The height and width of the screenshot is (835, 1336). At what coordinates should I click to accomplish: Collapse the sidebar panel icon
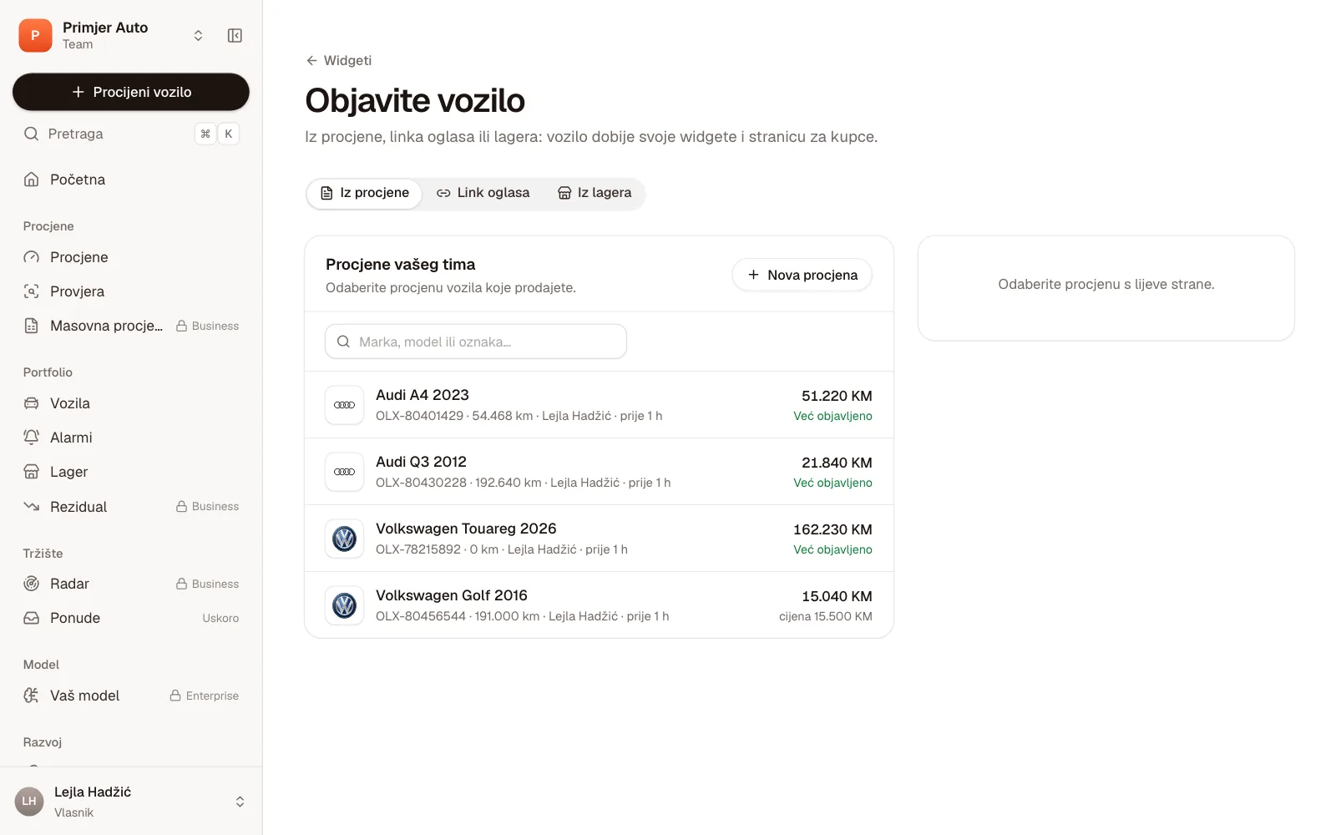(x=235, y=35)
